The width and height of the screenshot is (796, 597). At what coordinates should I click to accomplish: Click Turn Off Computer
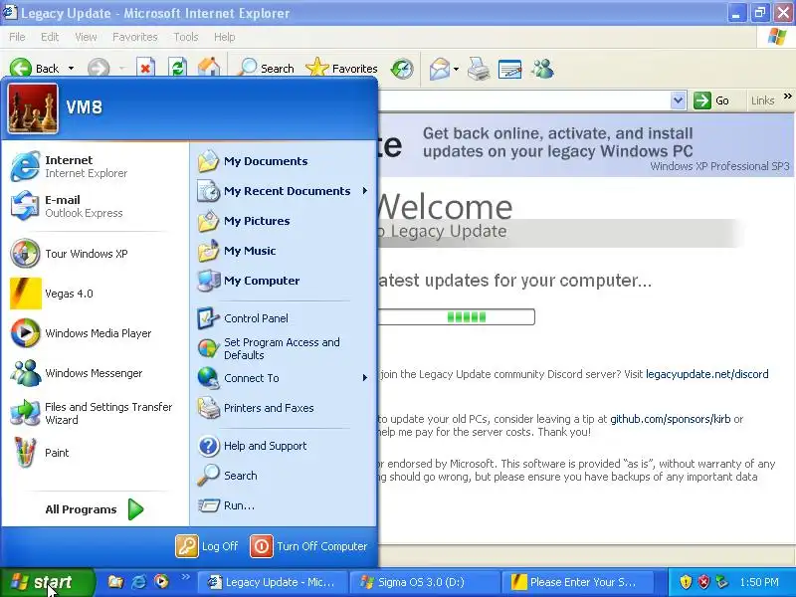[x=308, y=546]
